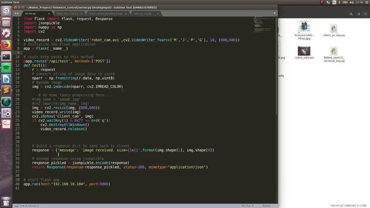Open the Trash at the dock bottom

[6, 202]
